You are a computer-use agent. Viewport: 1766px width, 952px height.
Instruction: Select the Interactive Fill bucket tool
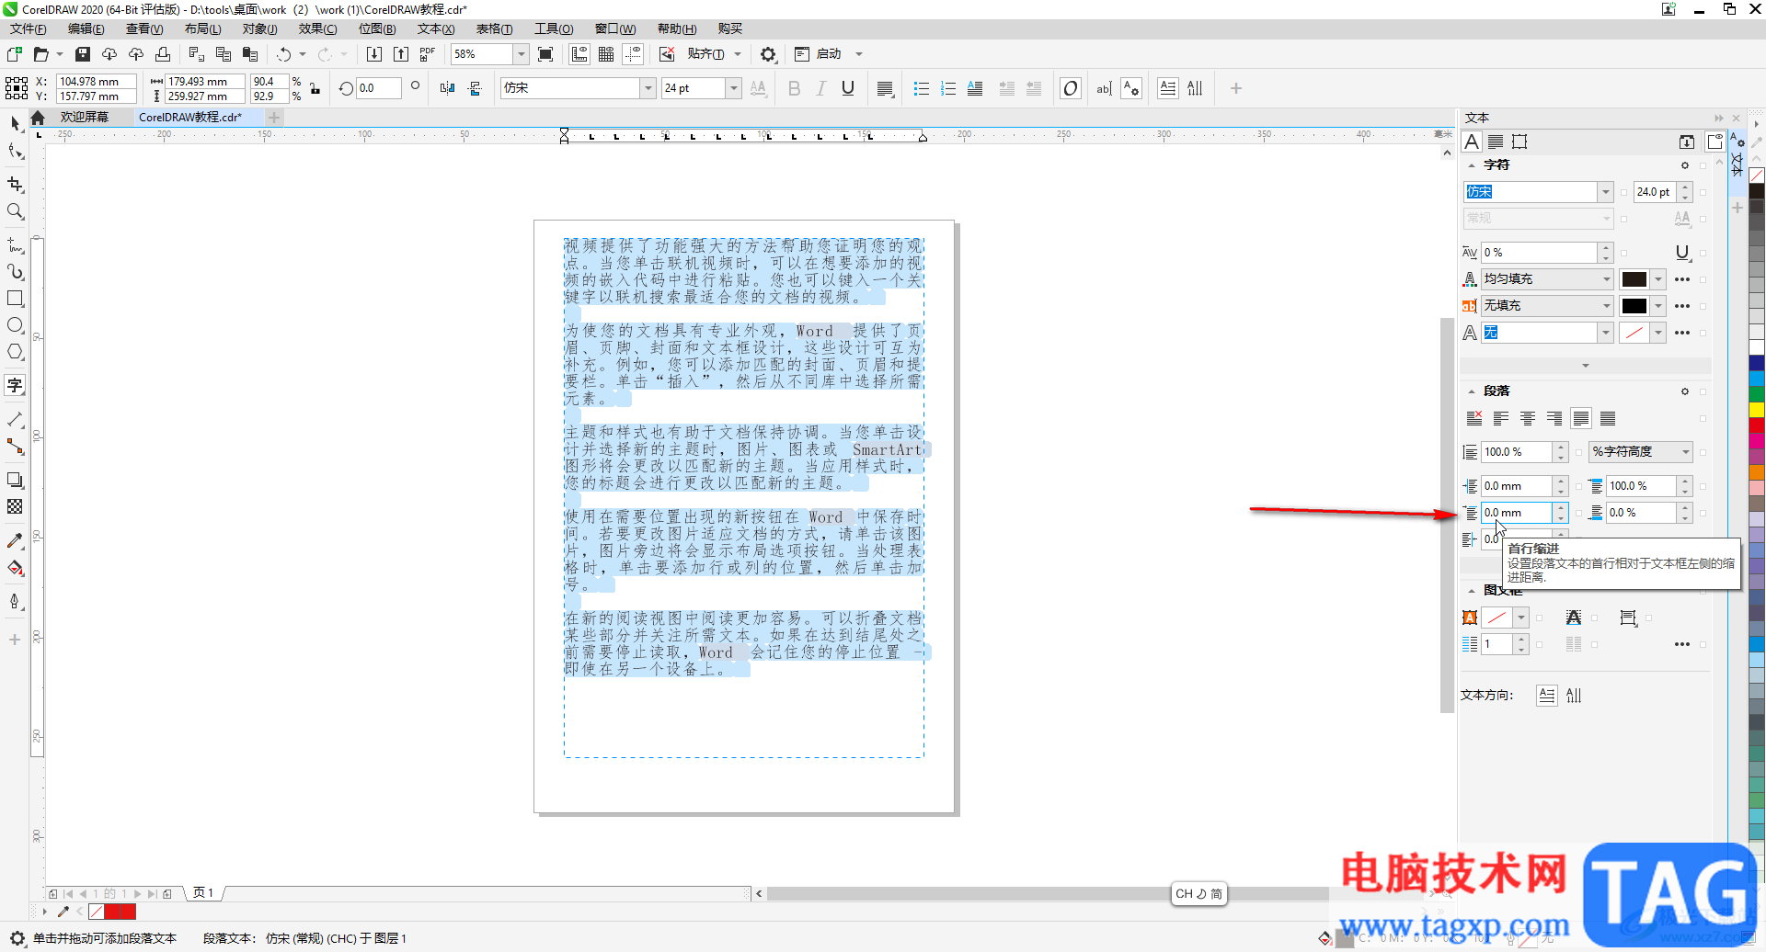(x=15, y=568)
